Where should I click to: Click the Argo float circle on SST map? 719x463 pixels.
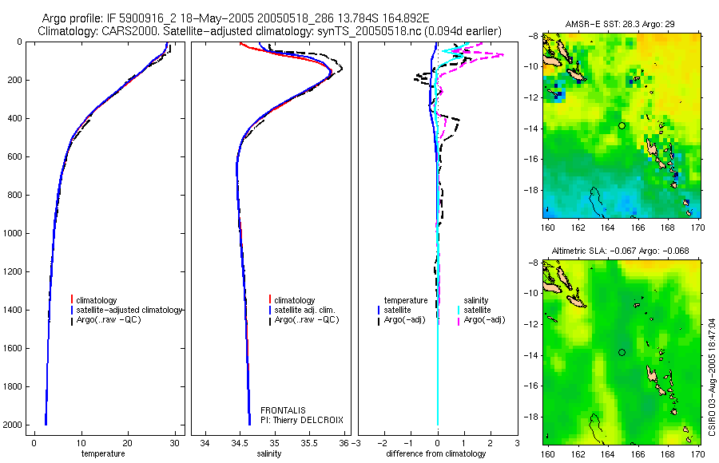pos(622,125)
